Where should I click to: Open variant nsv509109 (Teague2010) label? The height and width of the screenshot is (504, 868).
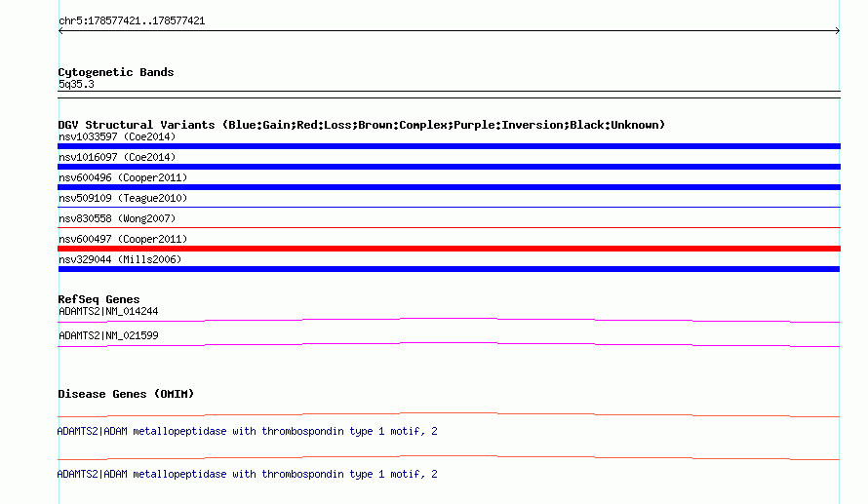click(x=123, y=198)
